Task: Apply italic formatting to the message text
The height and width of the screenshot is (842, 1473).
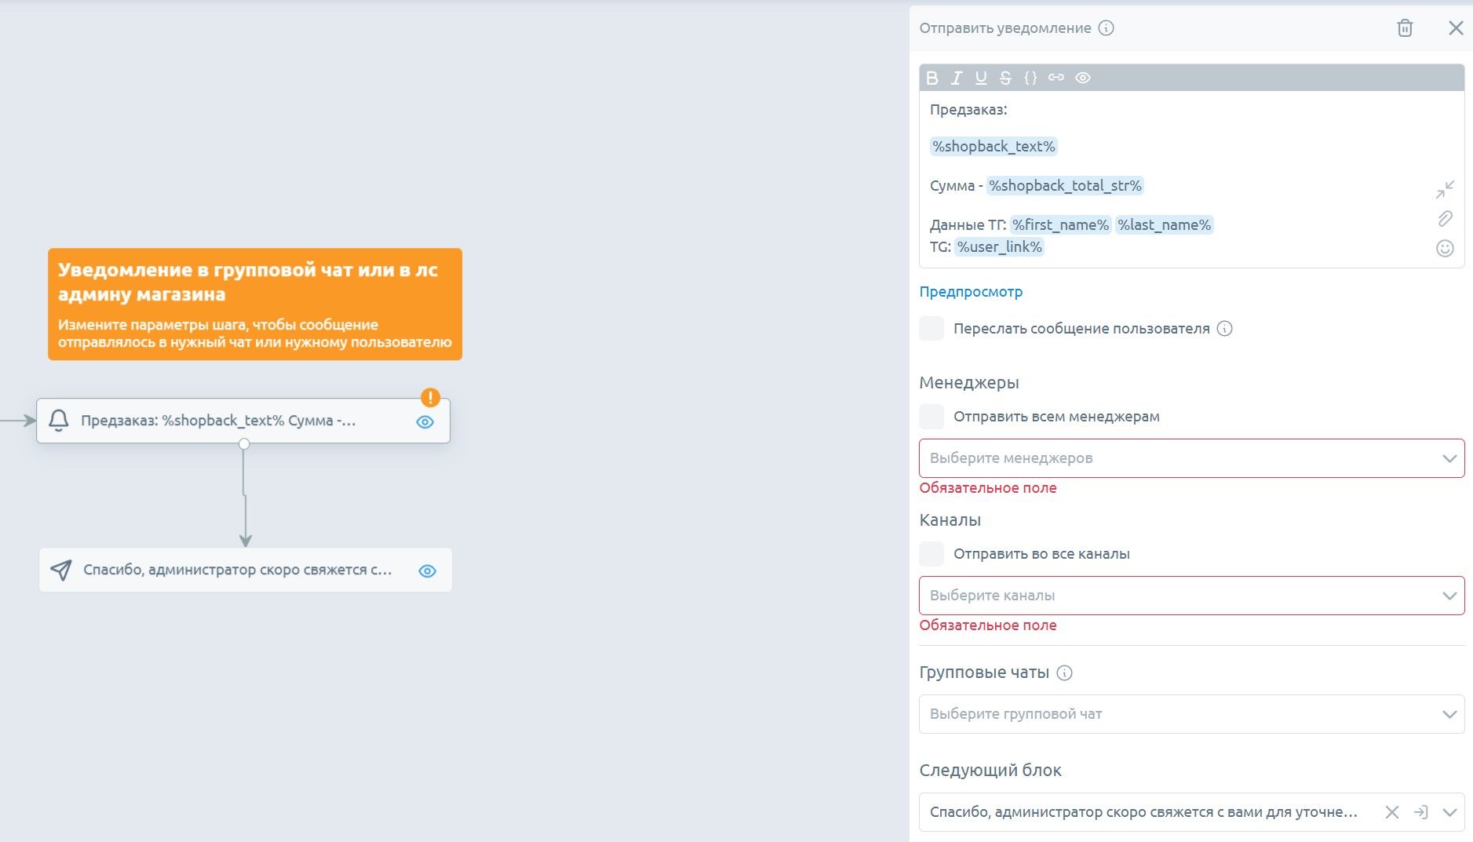Action: tap(957, 78)
